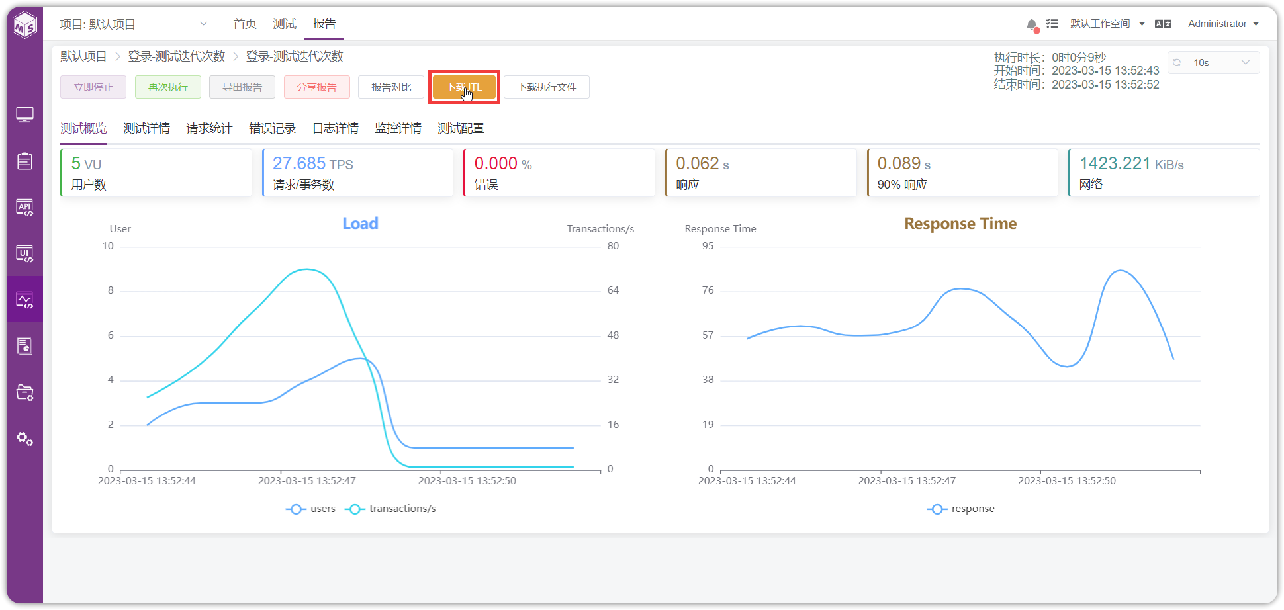
Task: Open the performance testing sidebar icon
Action: pos(24,300)
